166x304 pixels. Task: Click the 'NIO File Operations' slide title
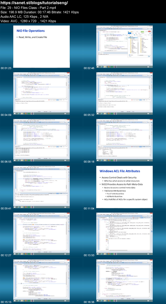[31, 31]
